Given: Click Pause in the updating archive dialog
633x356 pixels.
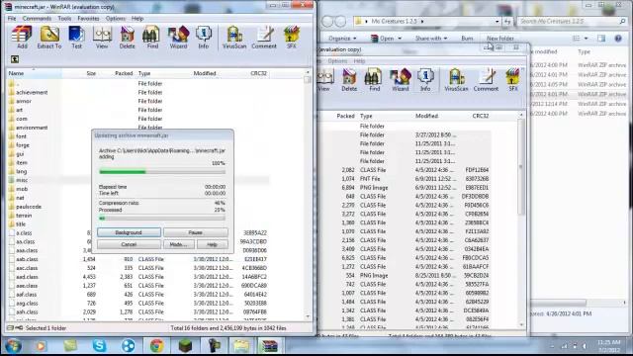Looking at the screenshot, I should point(196,232).
